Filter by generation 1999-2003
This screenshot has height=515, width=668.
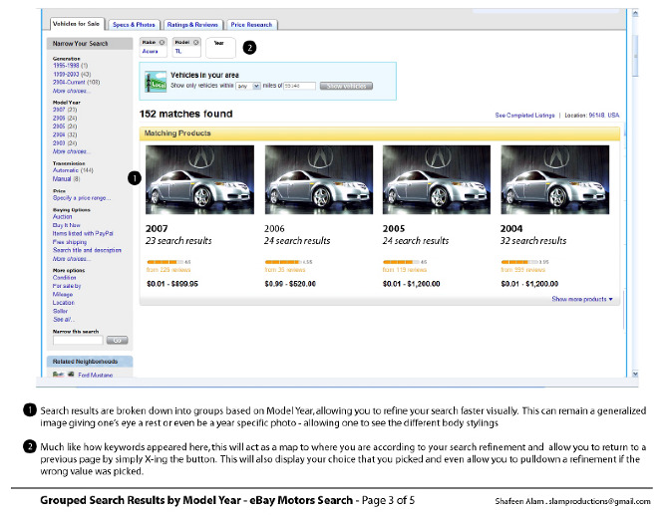66,74
